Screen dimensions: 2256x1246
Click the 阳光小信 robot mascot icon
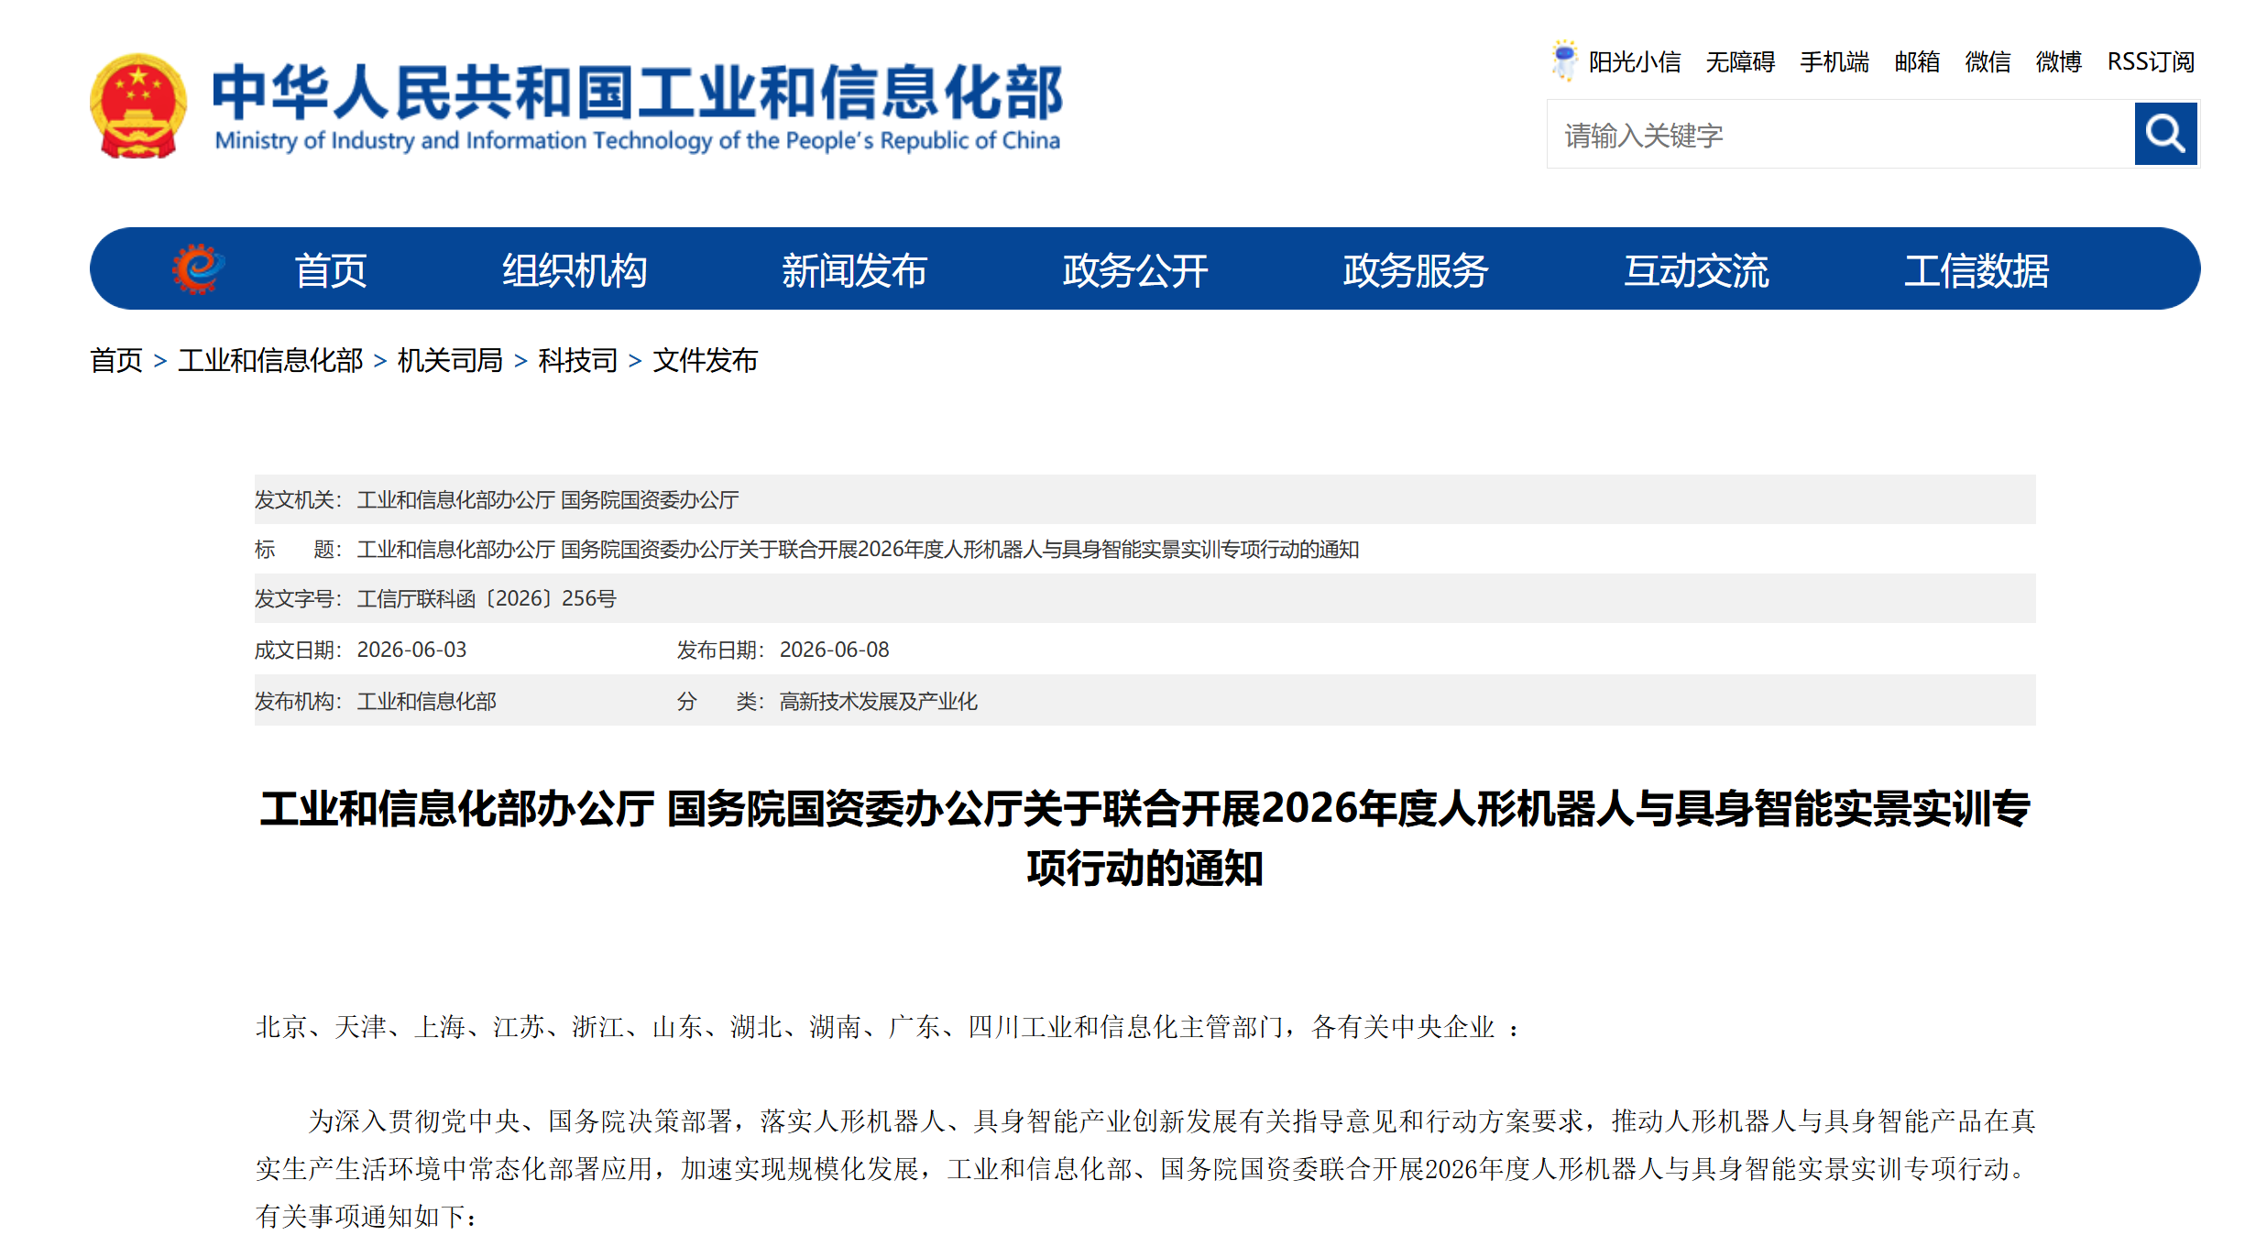[1564, 60]
